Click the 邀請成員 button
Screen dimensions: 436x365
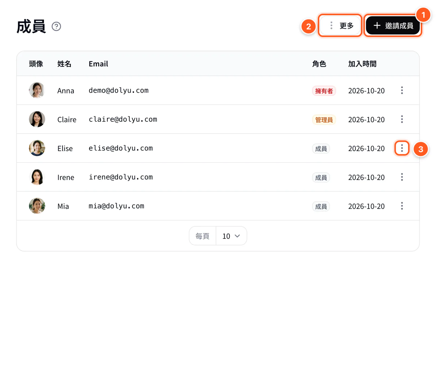tap(393, 26)
